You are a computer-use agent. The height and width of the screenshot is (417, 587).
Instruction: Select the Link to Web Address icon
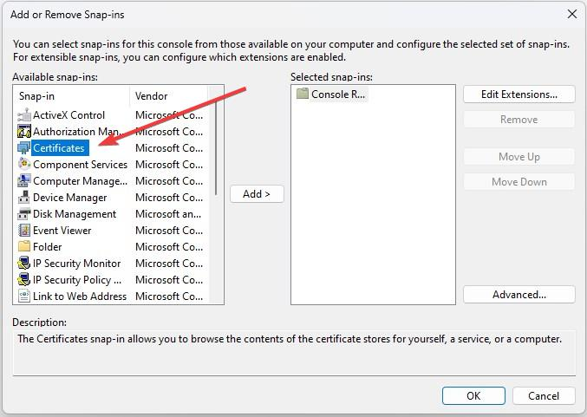pos(24,296)
